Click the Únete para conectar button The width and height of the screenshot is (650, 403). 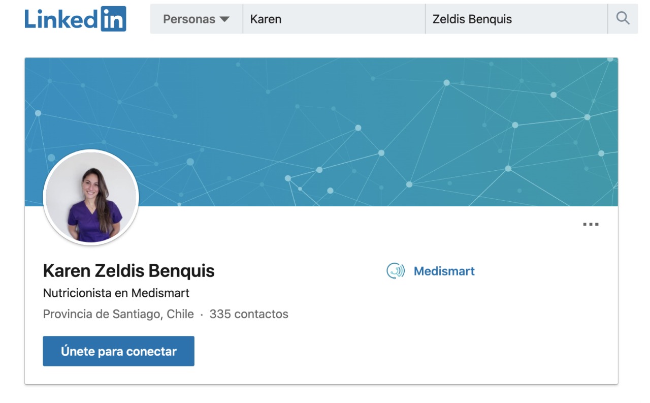coord(118,351)
